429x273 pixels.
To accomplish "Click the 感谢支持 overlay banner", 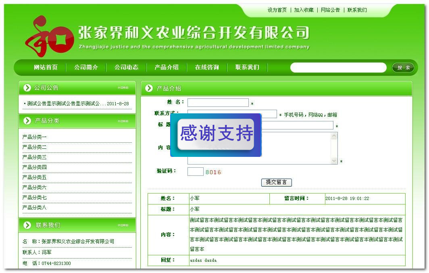I will click(x=216, y=135).
